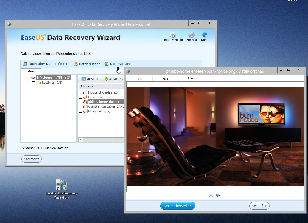Click the Daten suchen toolbar icon
Viewport: 308px width, 223px height.
[76, 64]
